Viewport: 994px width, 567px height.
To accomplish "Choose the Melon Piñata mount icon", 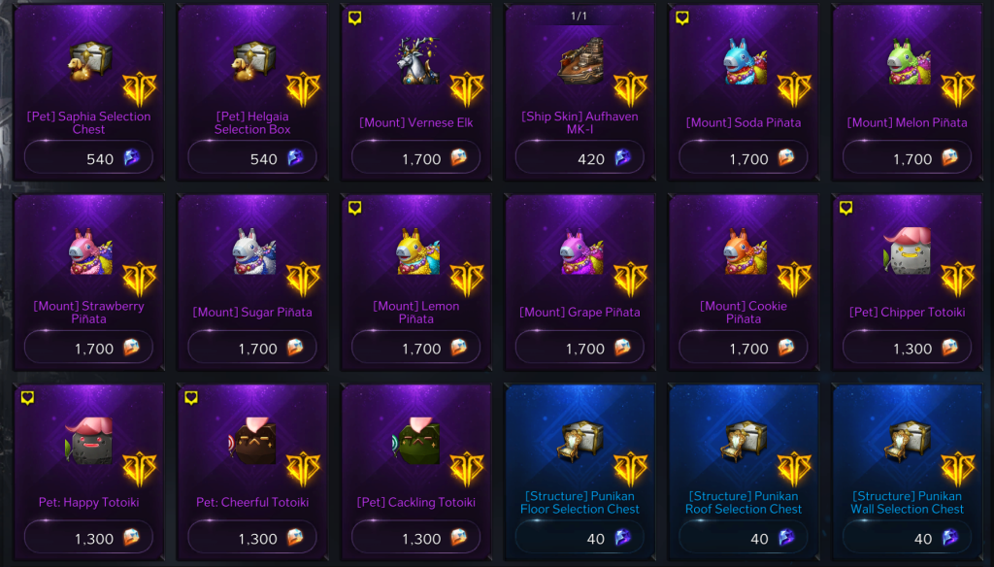I will 908,61.
